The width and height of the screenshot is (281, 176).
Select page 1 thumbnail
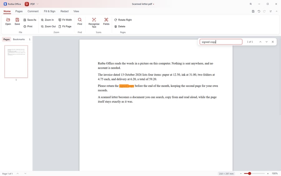(16, 62)
